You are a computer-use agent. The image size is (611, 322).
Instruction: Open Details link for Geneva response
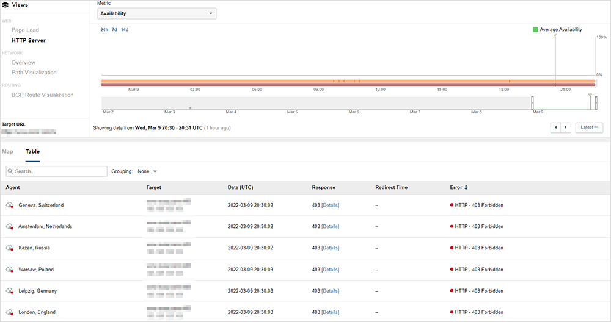330,206
